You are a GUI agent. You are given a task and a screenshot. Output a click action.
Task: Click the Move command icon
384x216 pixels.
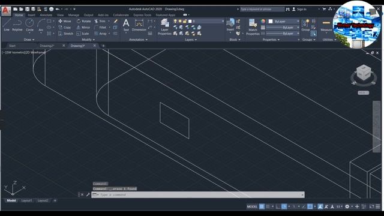coord(60,21)
